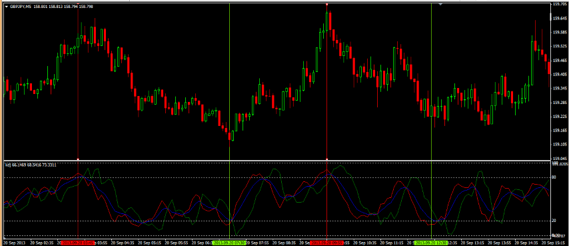Select the red 2013.09.20 03:45 time label
This screenshot has height=246, width=569.
78,243
